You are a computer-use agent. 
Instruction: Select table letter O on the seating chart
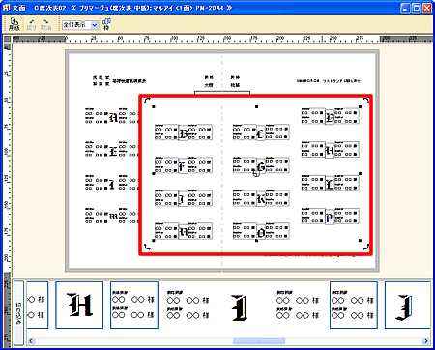[x=261, y=232]
